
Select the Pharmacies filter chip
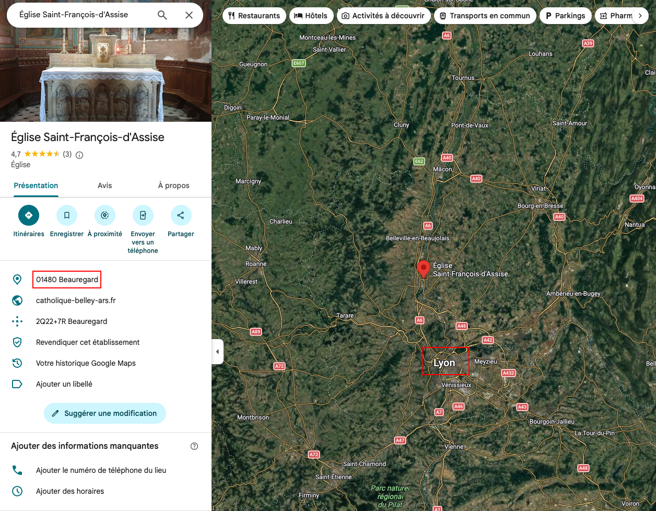(x=614, y=16)
